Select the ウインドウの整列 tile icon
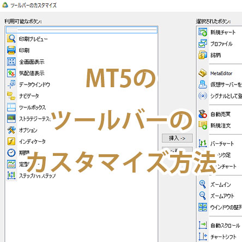 pos(203,207)
